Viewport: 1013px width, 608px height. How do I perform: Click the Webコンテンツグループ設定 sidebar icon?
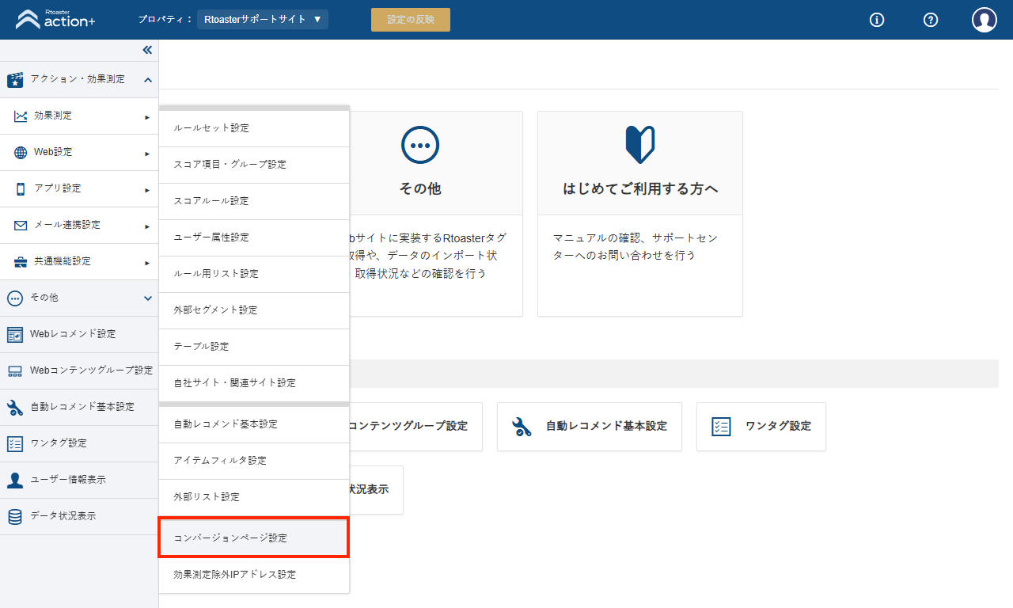click(x=15, y=371)
